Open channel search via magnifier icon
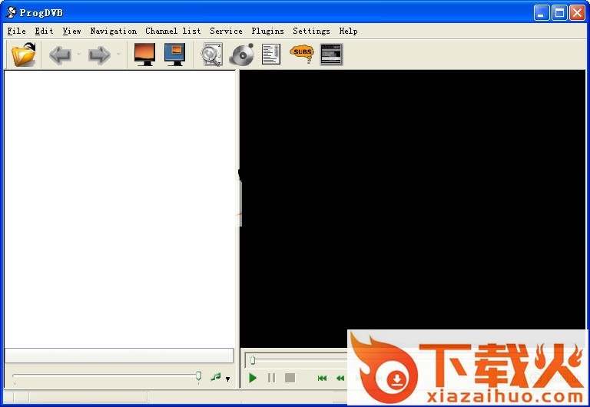Image resolution: width=590 pixels, height=407 pixels. 212,55
